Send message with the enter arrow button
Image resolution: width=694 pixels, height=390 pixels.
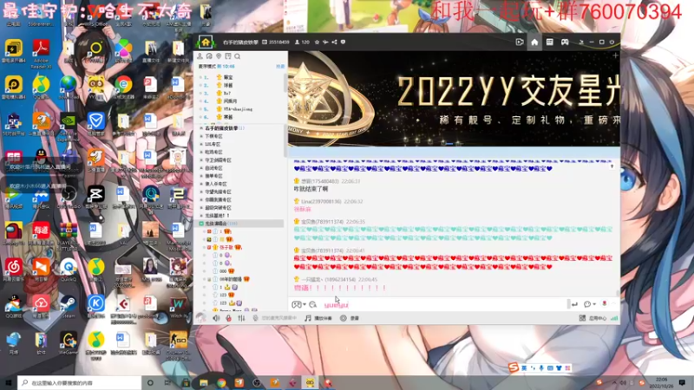click(x=574, y=304)
